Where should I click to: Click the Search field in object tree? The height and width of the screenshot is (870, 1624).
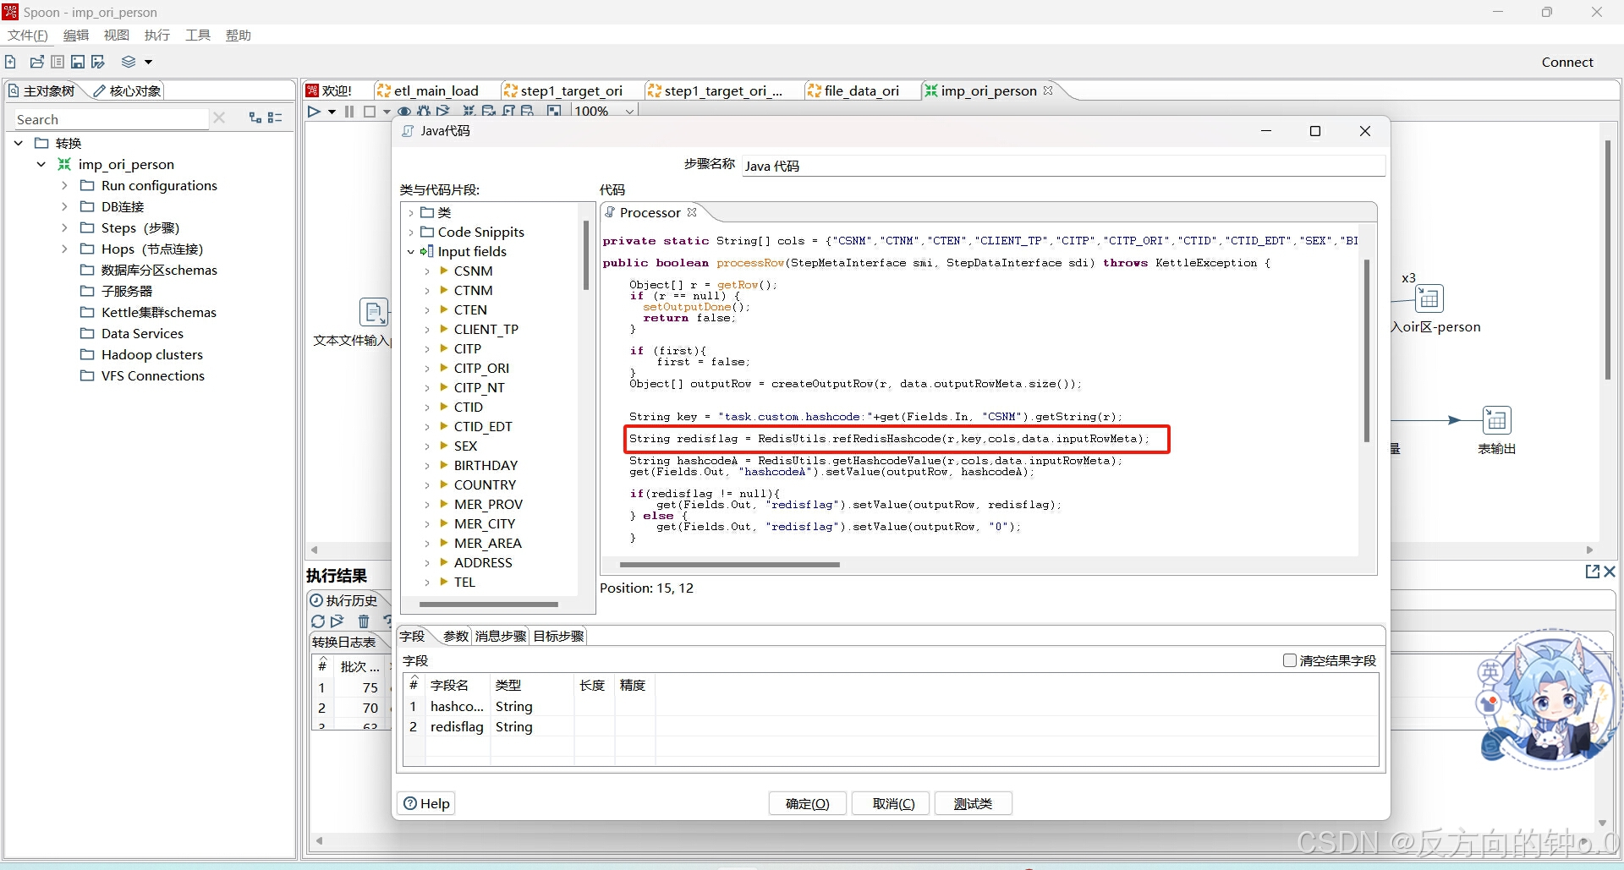coord(110,119)
